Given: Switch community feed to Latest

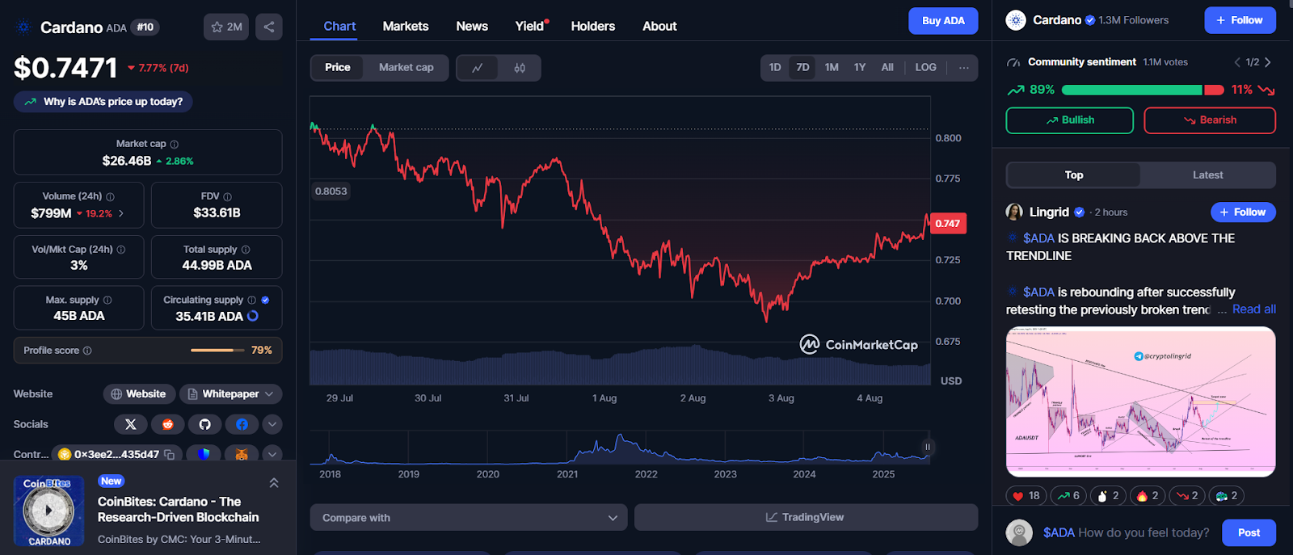Looking at the screenshot, I should point(1208,175).
